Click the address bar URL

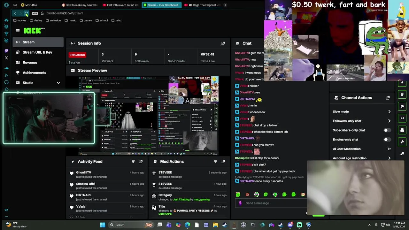(x=65, y=13)
